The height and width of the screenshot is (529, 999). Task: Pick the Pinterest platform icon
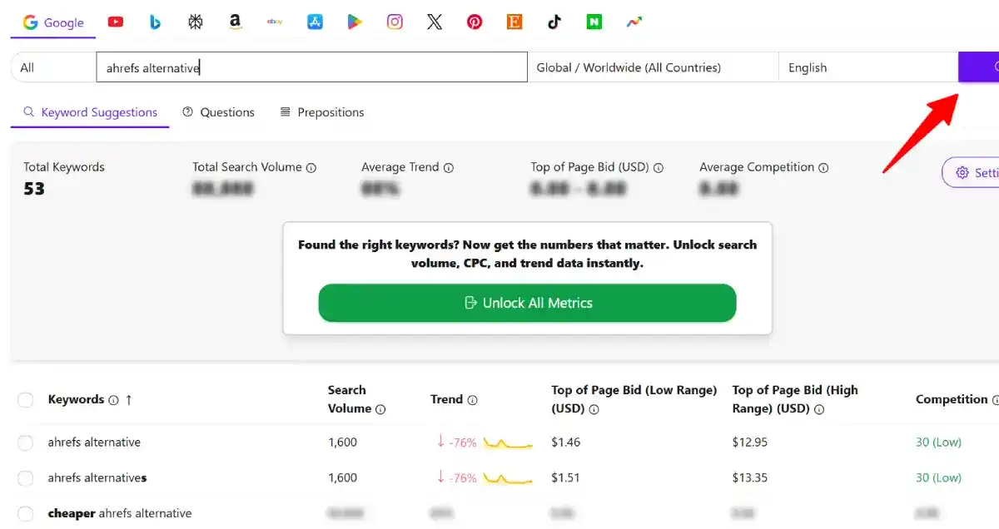[475, 22]
